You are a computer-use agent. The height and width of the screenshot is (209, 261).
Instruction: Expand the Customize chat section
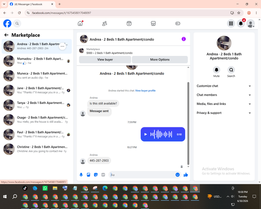224,86
